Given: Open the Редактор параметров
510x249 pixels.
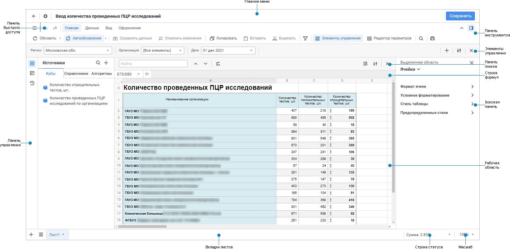Looking at the screenshot, I should 389,38.
